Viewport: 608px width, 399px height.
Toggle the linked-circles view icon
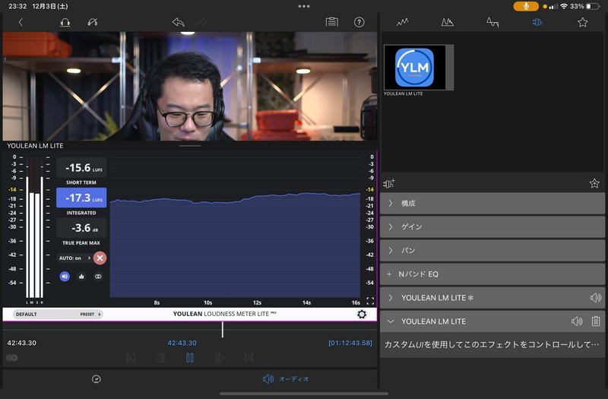tap(98, 277)
